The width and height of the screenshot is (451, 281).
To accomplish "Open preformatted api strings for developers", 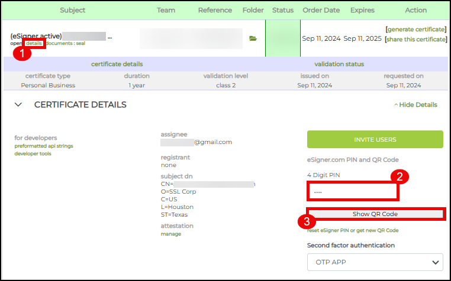I will point(44,146).
